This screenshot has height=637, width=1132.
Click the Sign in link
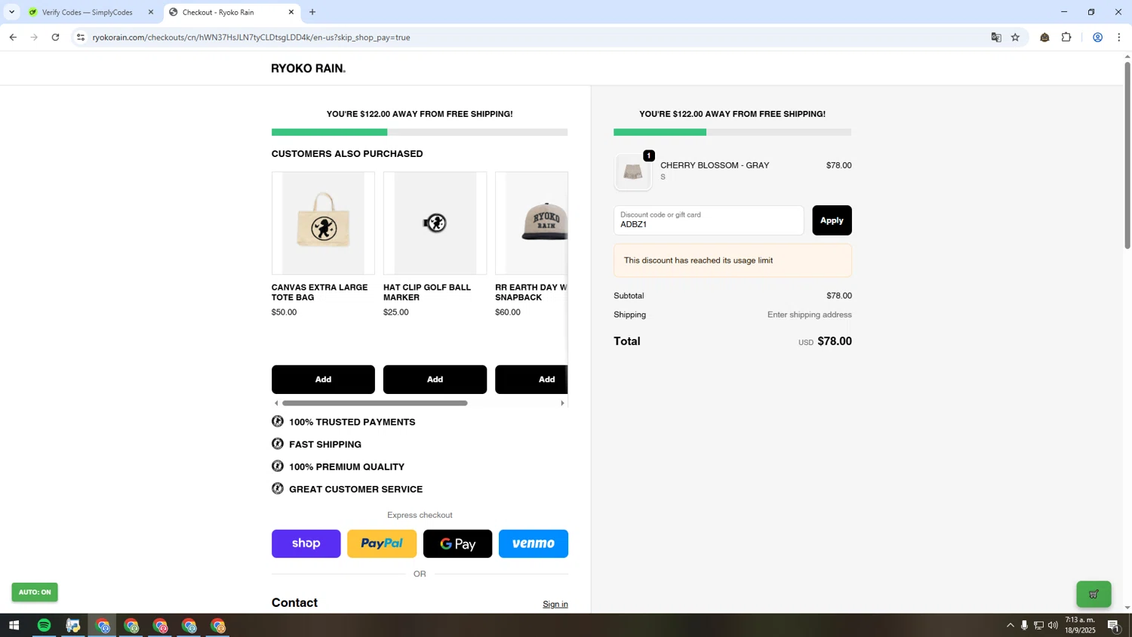coord(555,605)
